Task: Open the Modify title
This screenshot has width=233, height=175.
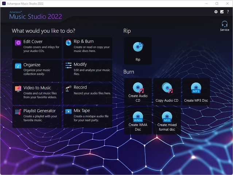Action: (x=80, y=64)
